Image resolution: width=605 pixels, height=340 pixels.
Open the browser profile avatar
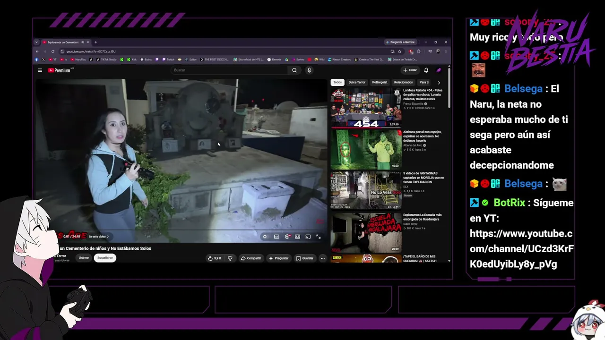point(438,51)
